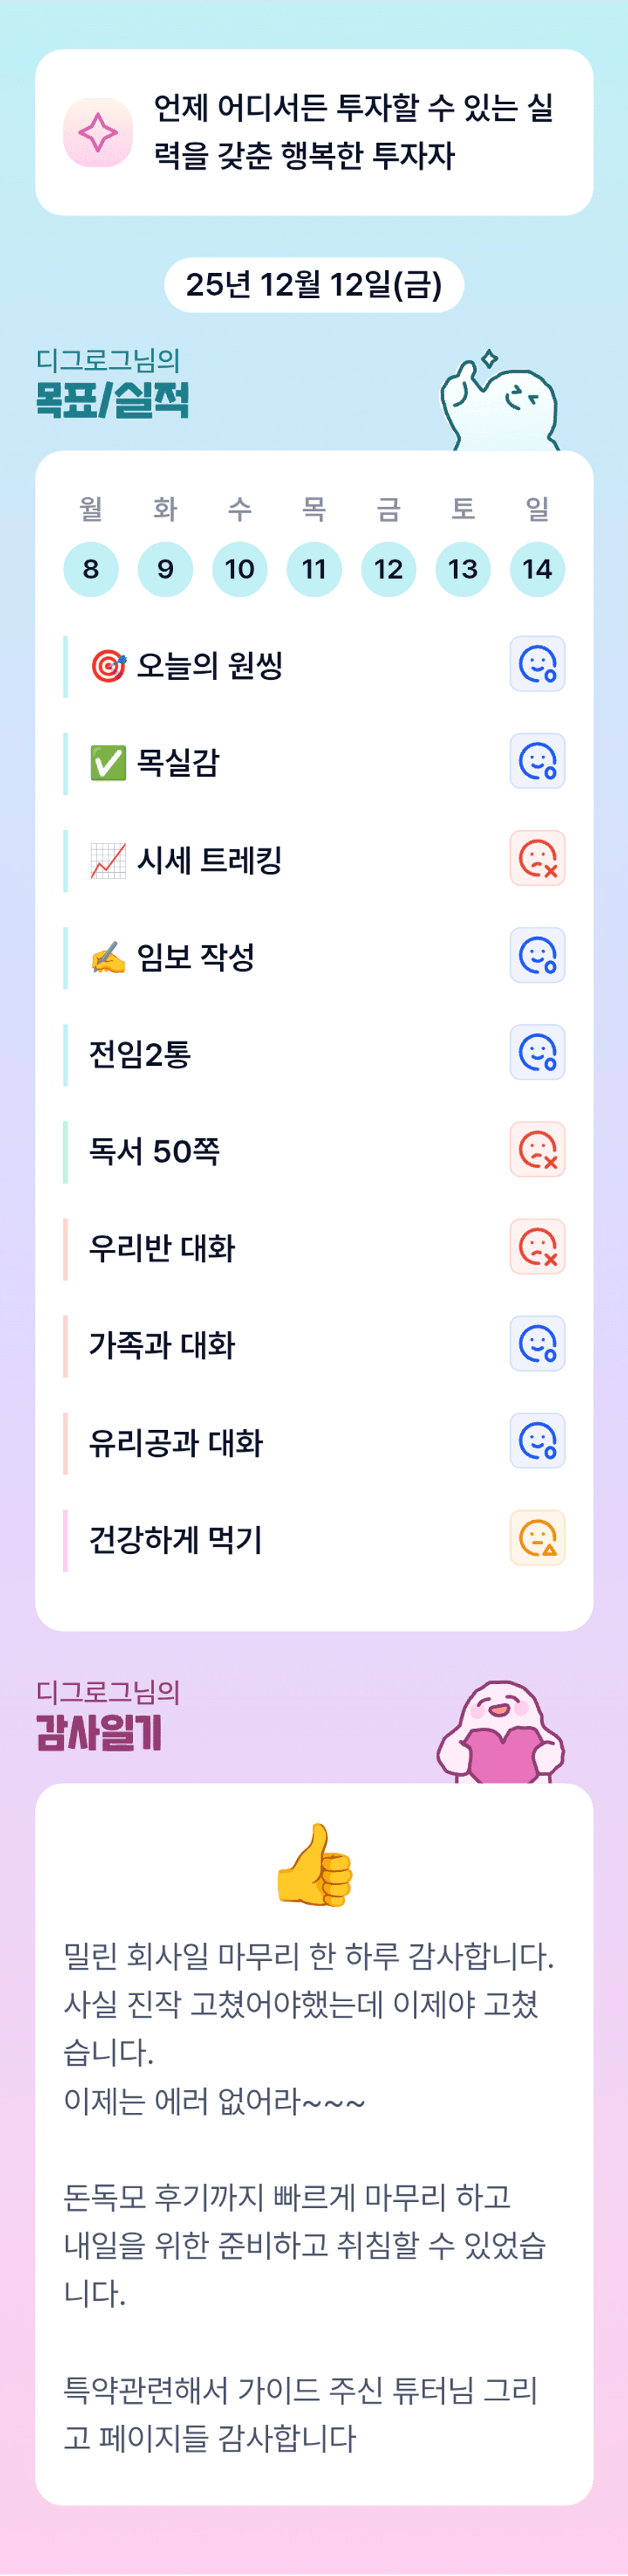Click red failed face icon for 독서 50쪽

[x=537, y=1149]
